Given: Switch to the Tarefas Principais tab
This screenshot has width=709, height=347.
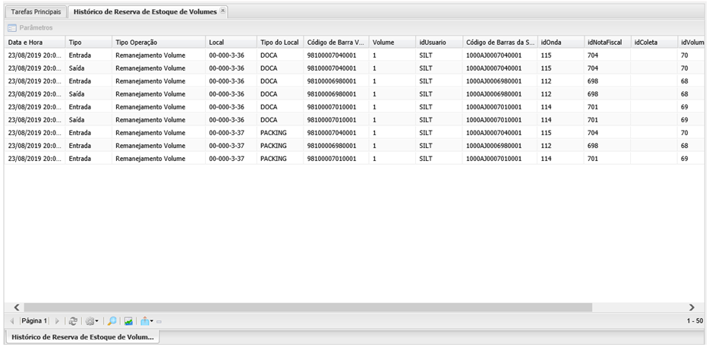Looking at the screenshot, I should click(x=36, y=11).
